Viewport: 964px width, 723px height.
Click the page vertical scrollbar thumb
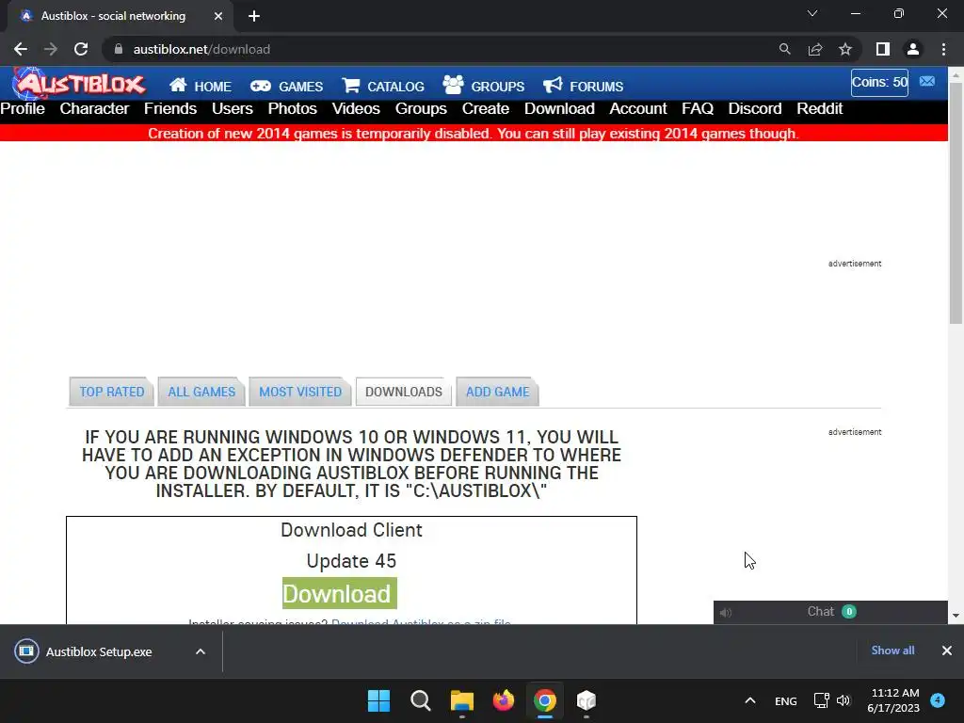point(956,203)
